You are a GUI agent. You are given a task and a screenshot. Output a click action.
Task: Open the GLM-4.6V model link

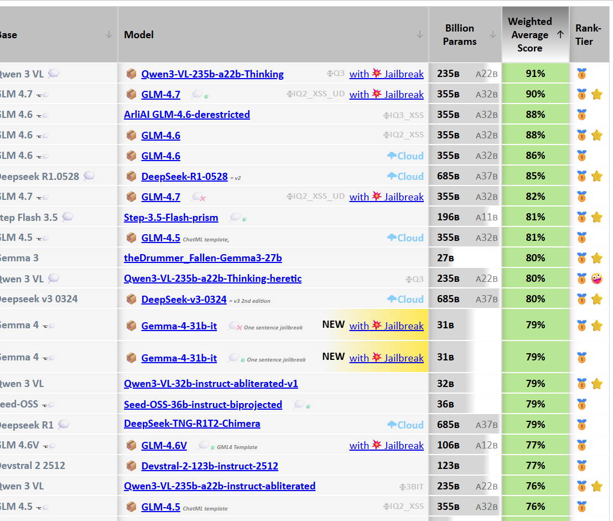(164, 446)
